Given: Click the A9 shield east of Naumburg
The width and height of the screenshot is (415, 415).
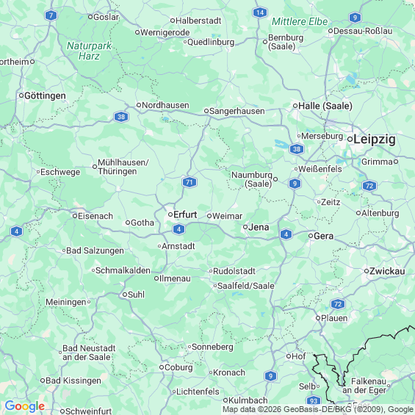Looking at the screenshot, I should (295, 184).
